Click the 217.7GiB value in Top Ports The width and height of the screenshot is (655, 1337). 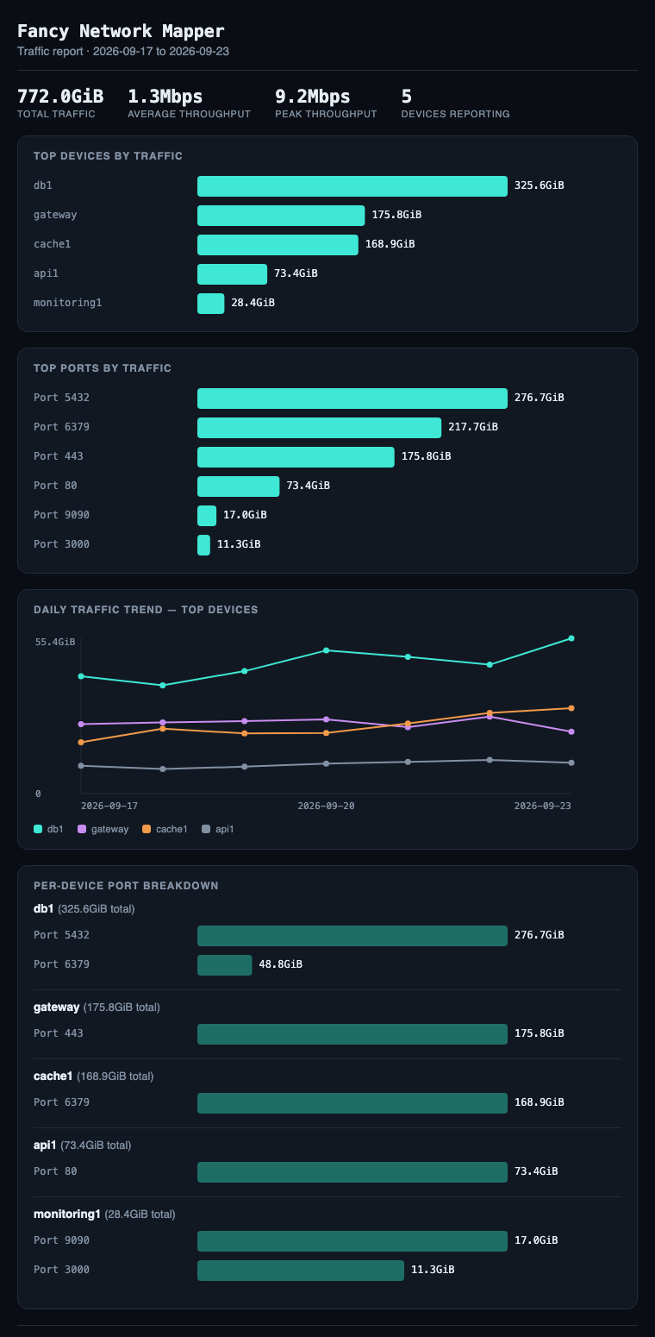click(473, 427)
